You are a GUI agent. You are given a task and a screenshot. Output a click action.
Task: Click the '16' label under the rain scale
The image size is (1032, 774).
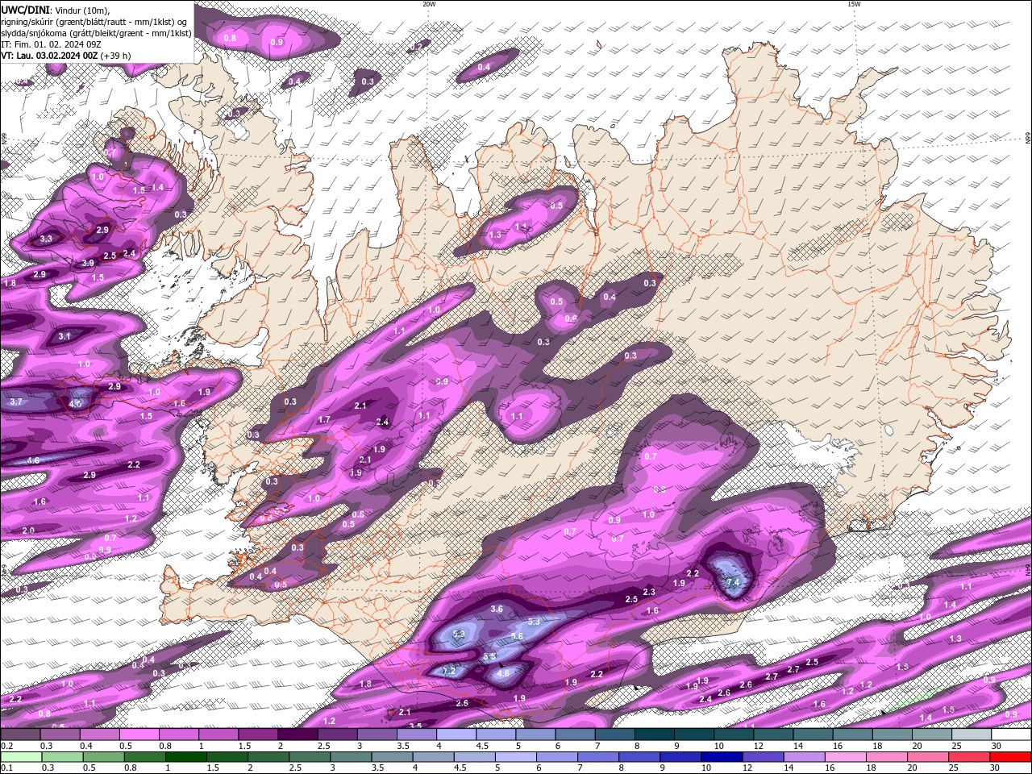[829, 768]
